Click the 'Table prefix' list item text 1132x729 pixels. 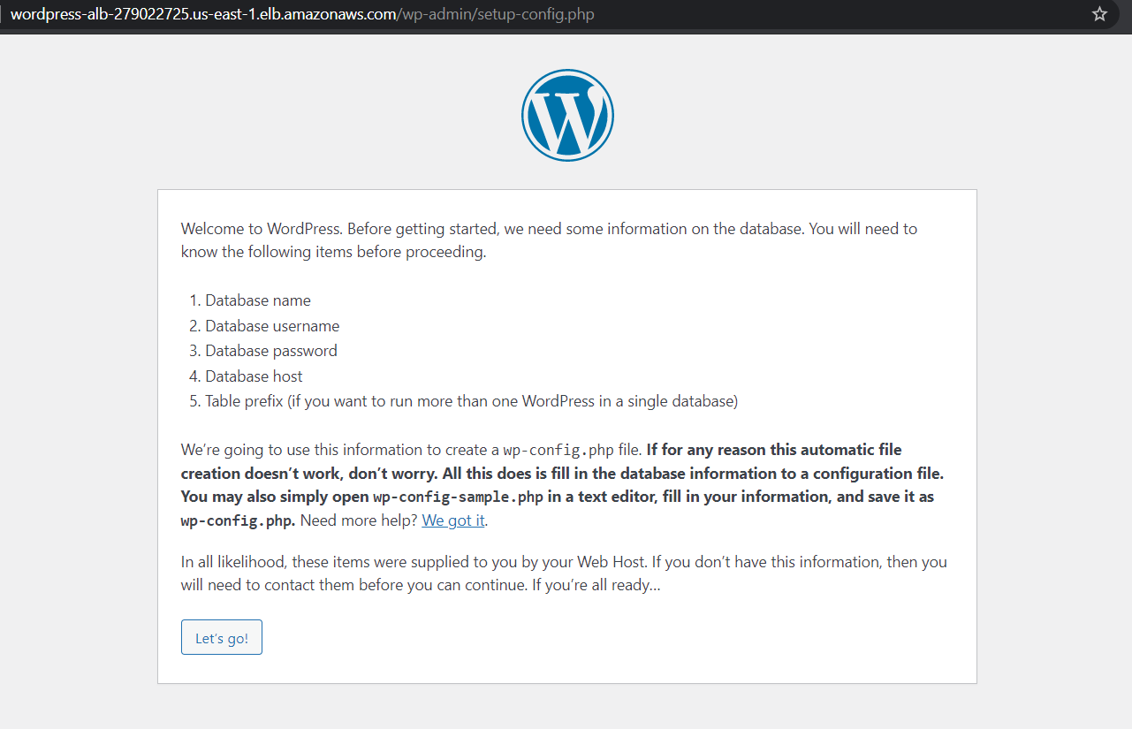[x=472, y=401]
